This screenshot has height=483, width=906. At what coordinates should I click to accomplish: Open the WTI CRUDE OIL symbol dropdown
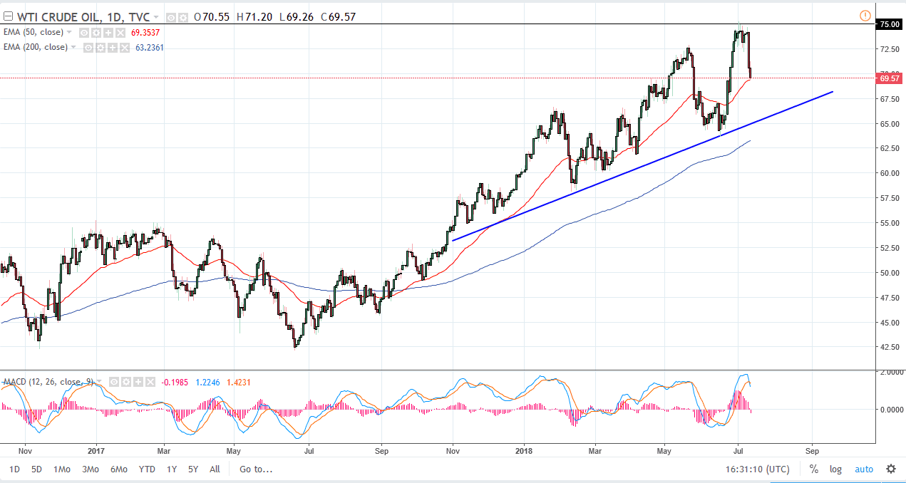point(155,16)
